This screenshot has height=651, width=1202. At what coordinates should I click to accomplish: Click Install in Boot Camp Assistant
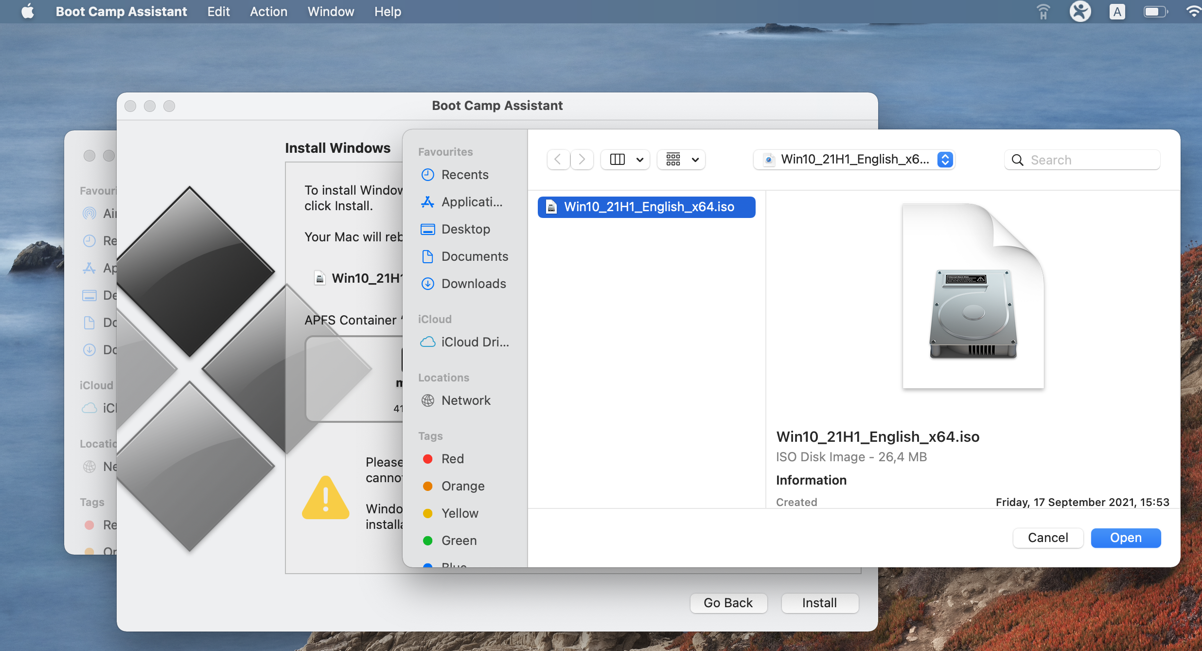point(820,603)
